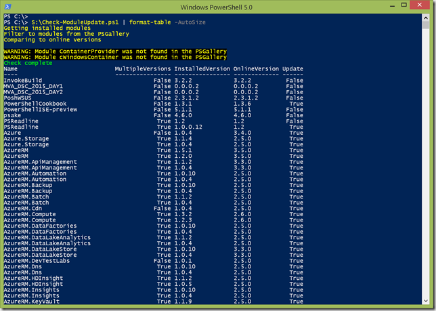The width and height of the screenshot is (436, 311).
Task: Click the ContainerProvider warning line
Action: pos(115,51)
